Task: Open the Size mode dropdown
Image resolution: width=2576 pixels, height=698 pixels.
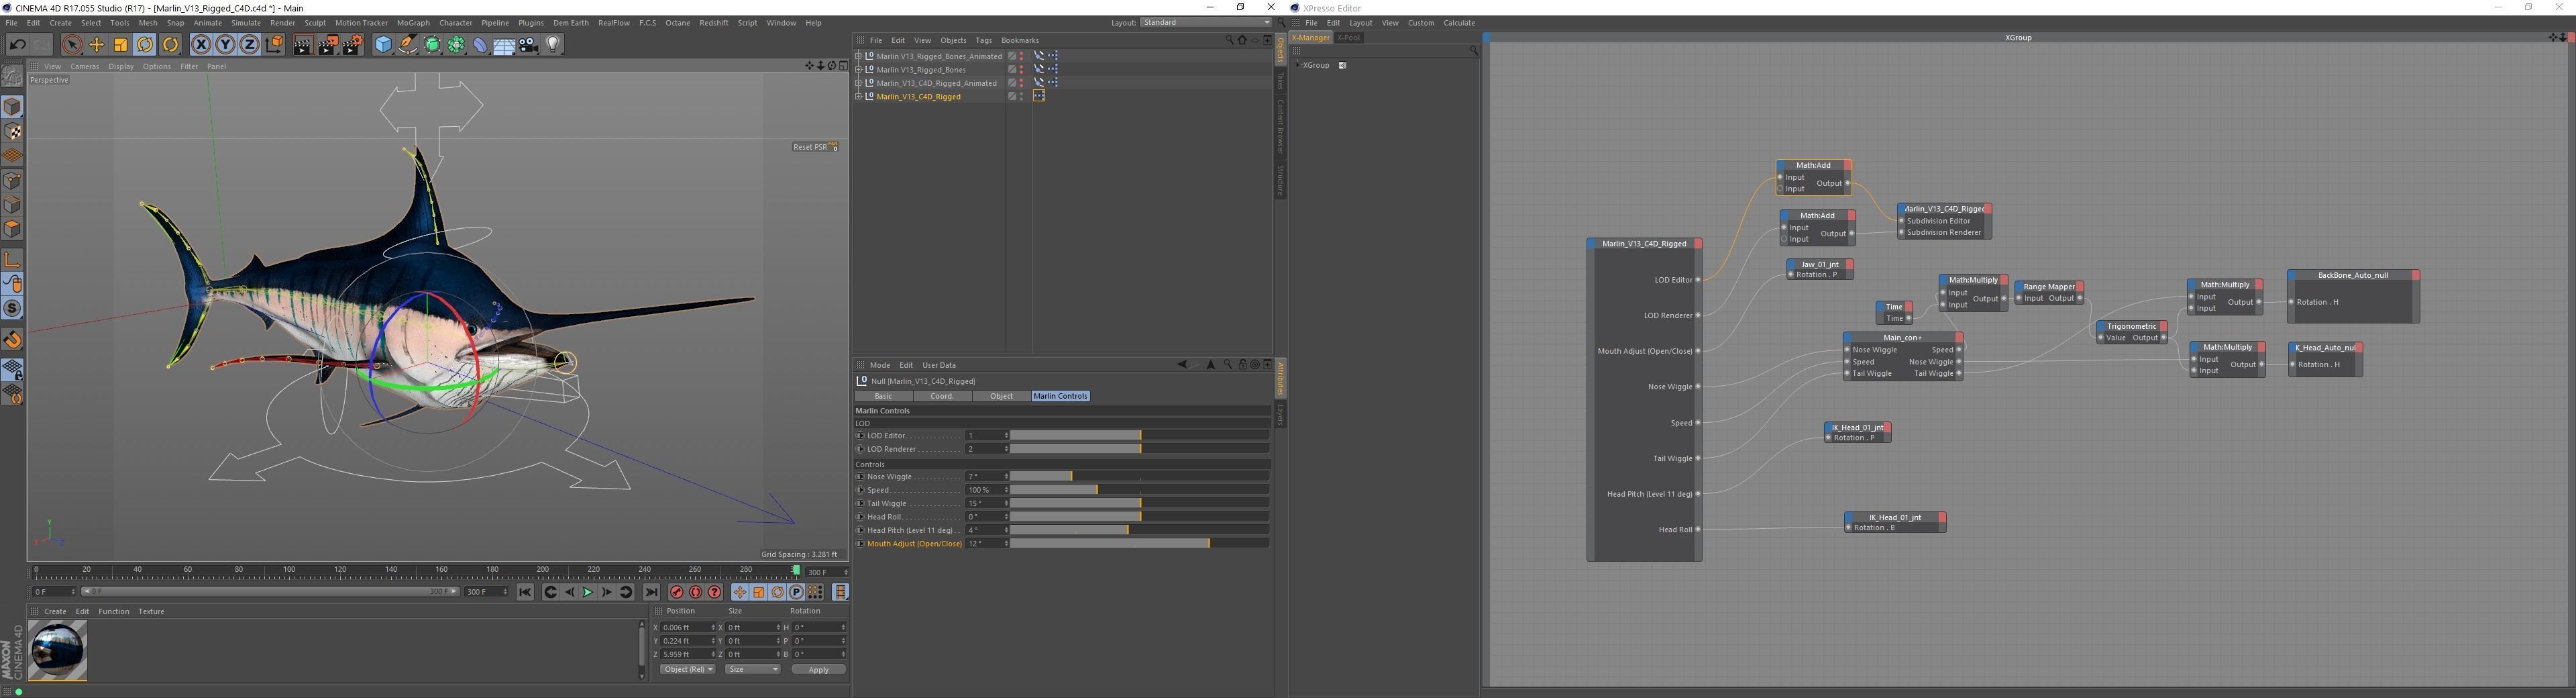Action: click(x=753, y=669)
